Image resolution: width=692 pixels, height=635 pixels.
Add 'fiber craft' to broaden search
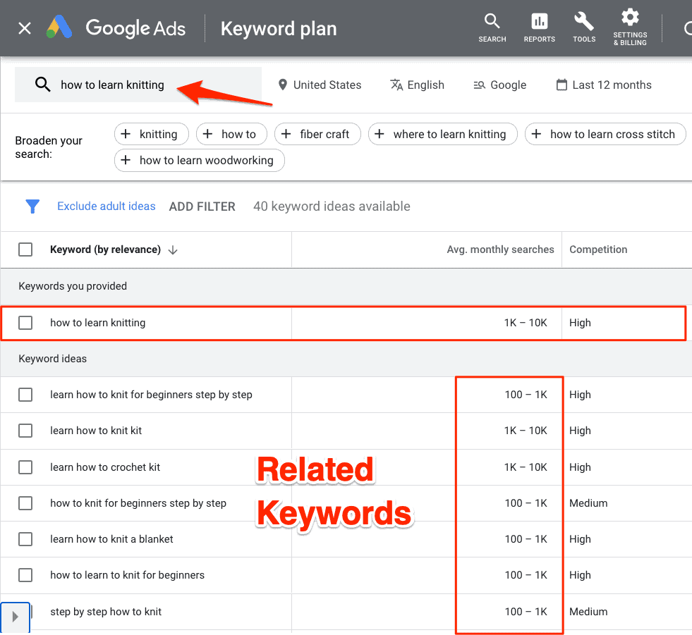(317, 134)
